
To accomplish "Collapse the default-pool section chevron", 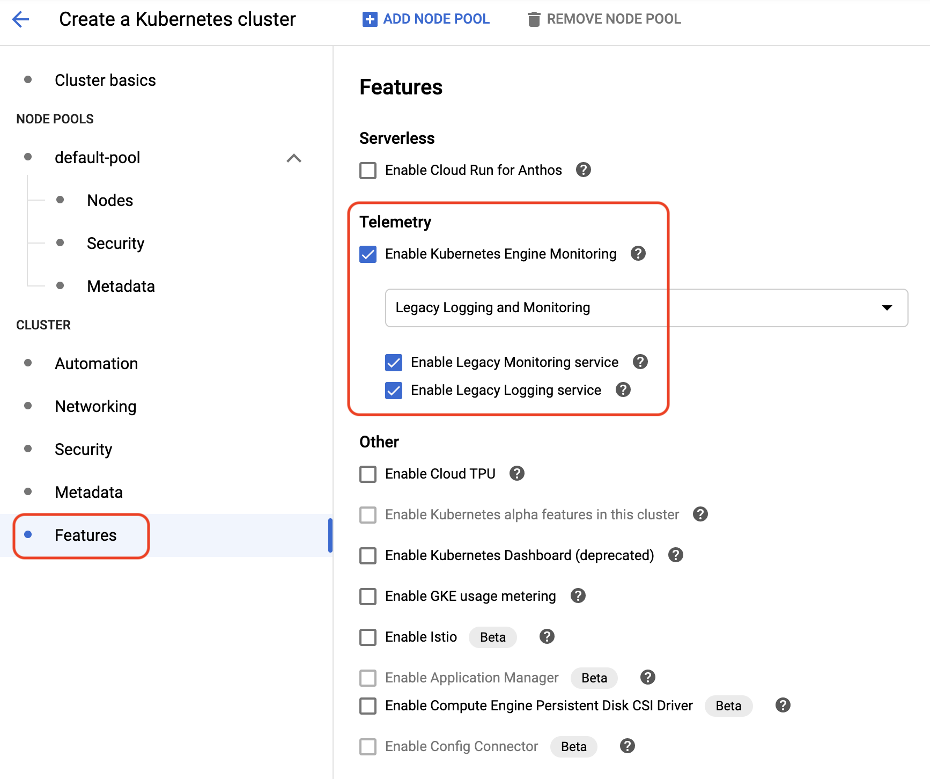I will pos(294,158).
